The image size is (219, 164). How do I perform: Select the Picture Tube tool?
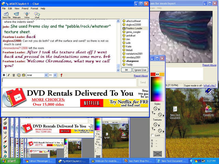click(x=5, y=147)
